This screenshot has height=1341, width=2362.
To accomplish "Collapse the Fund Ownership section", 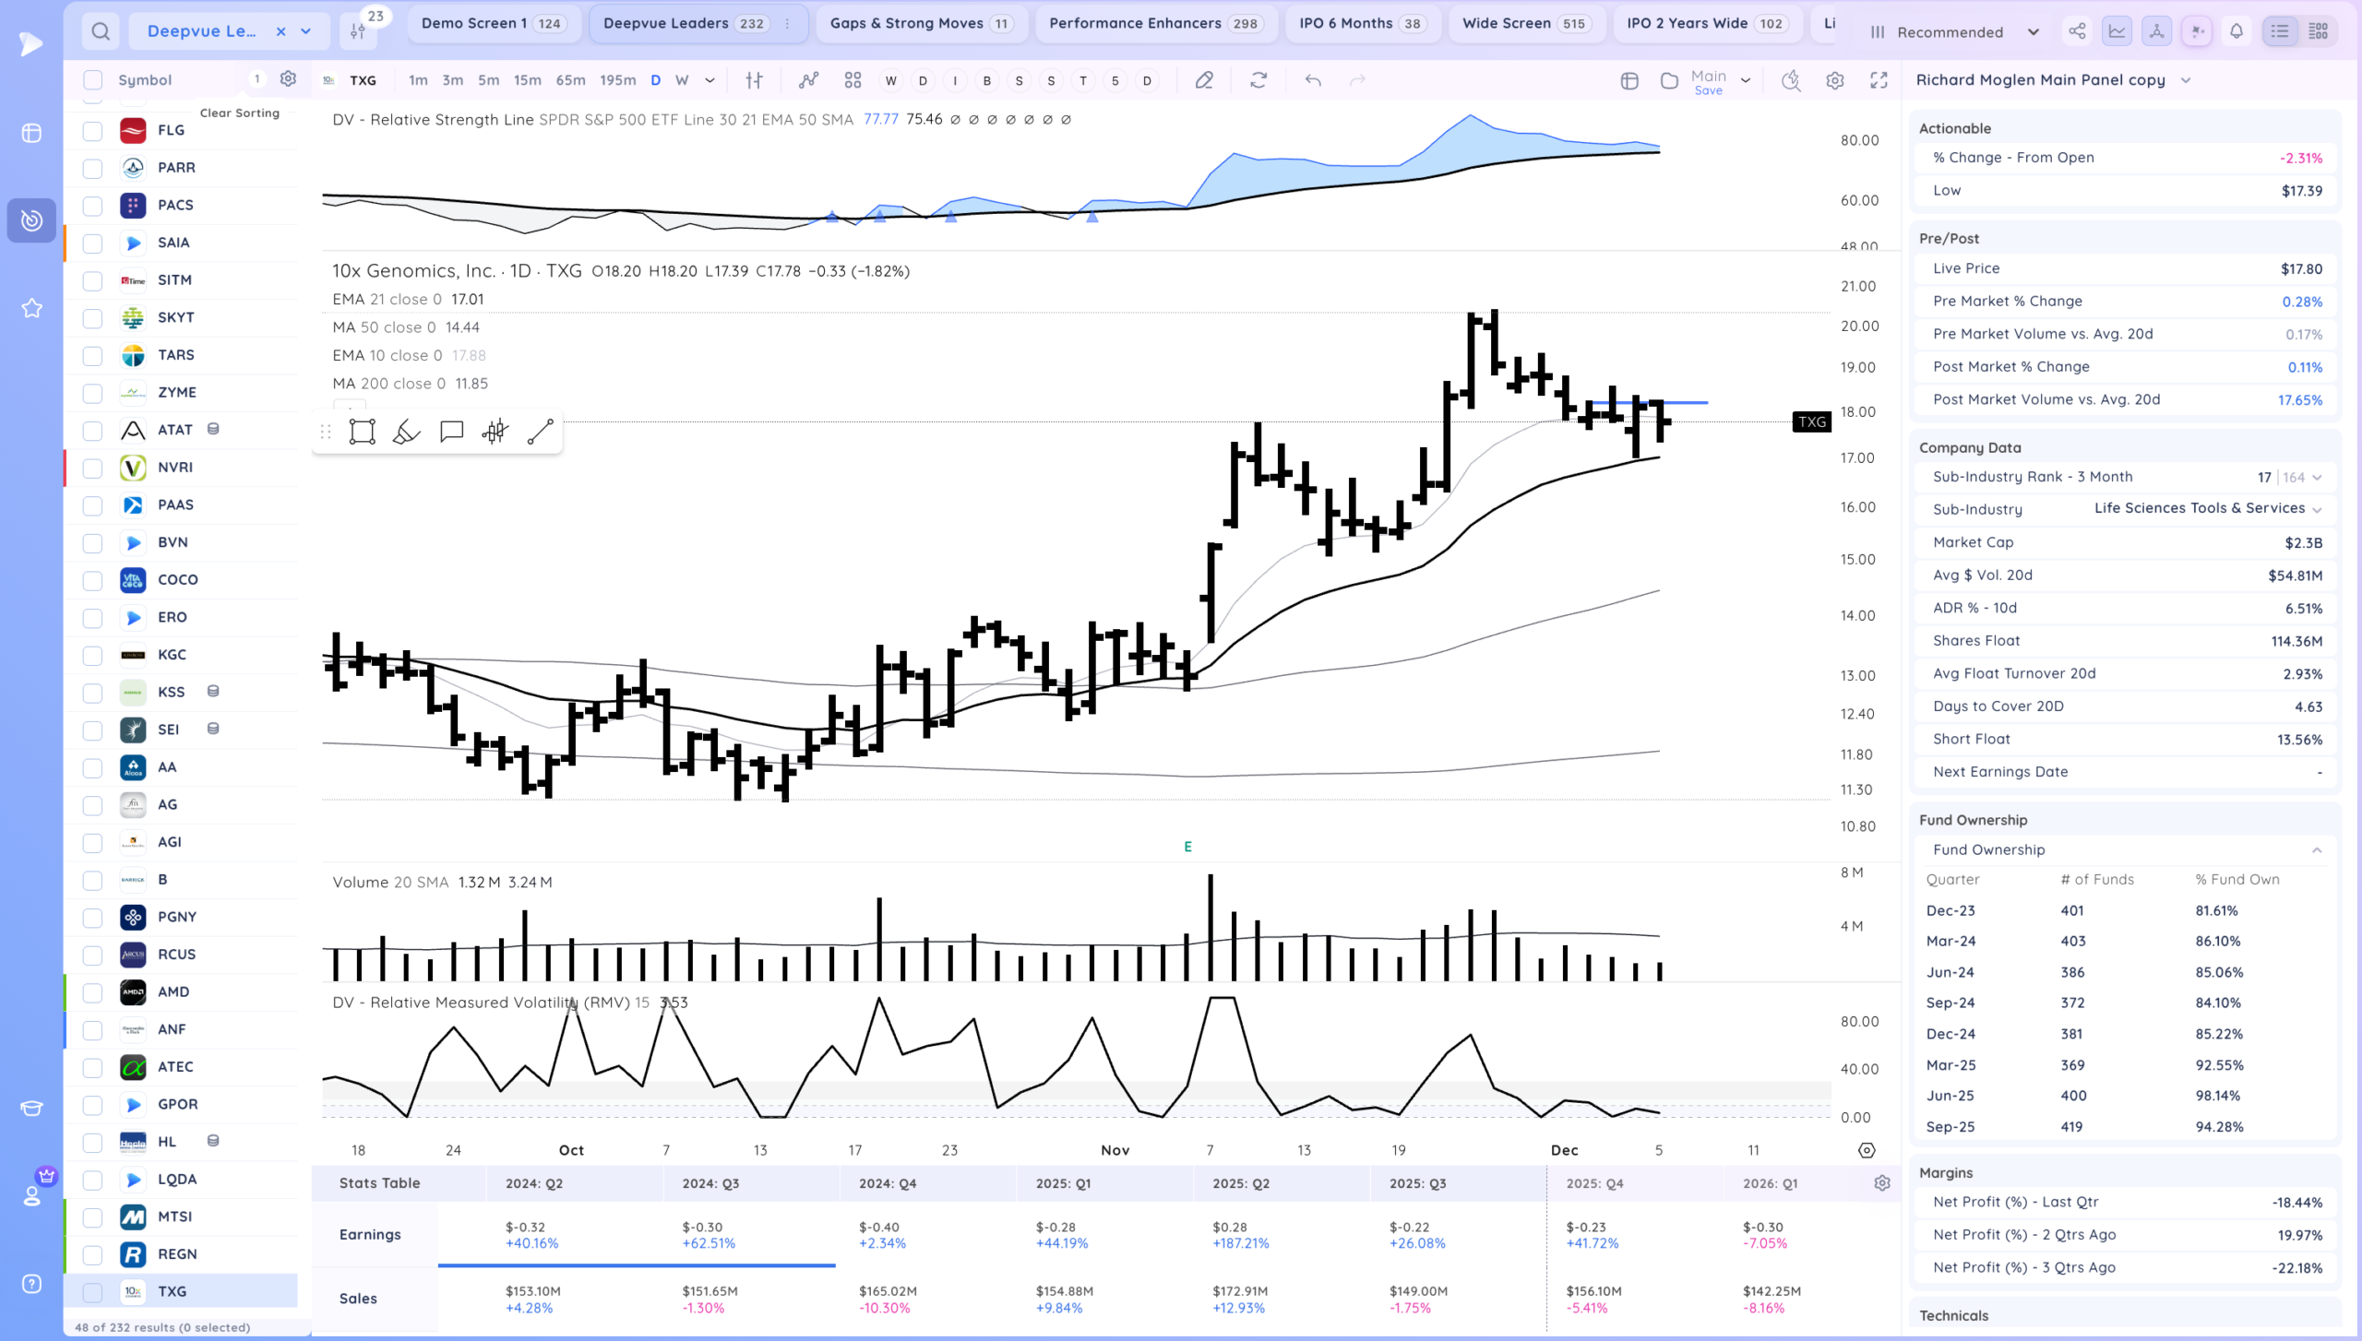I will point(2317,850).
